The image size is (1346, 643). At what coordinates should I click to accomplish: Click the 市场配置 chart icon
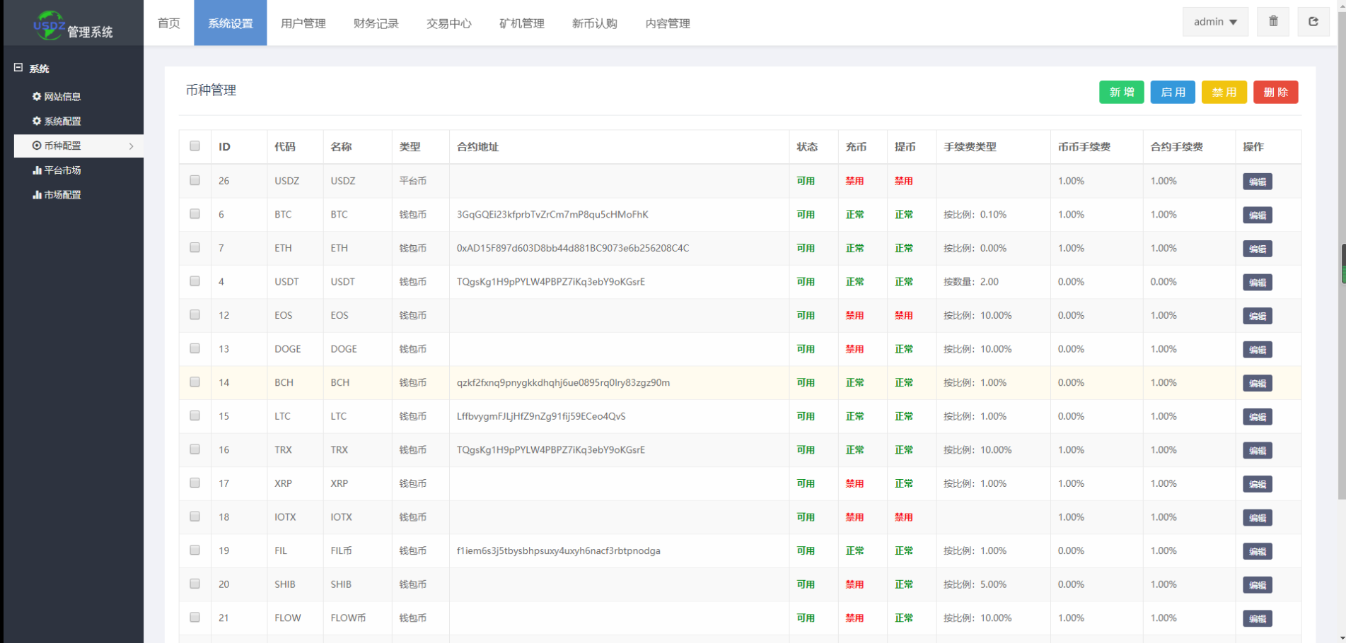point(37,195)
